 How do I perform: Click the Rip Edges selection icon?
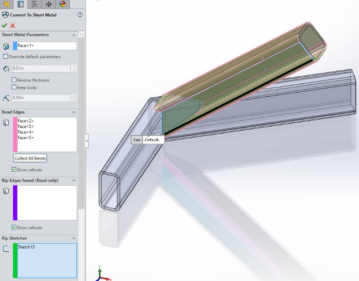tap(6, 191)
